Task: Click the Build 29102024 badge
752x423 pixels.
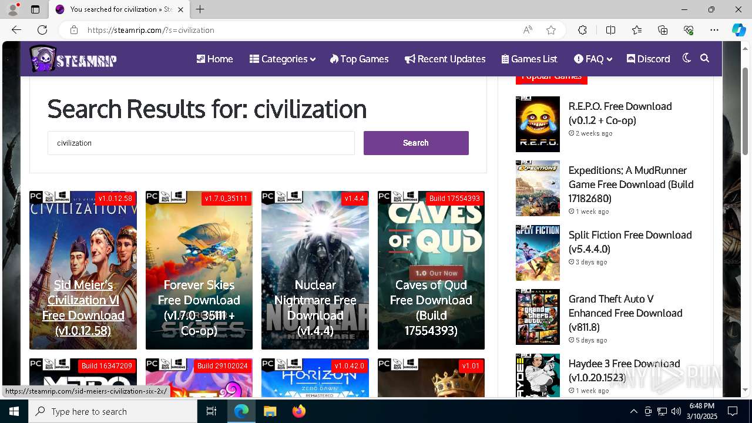Action: click(x=223, y=365)
